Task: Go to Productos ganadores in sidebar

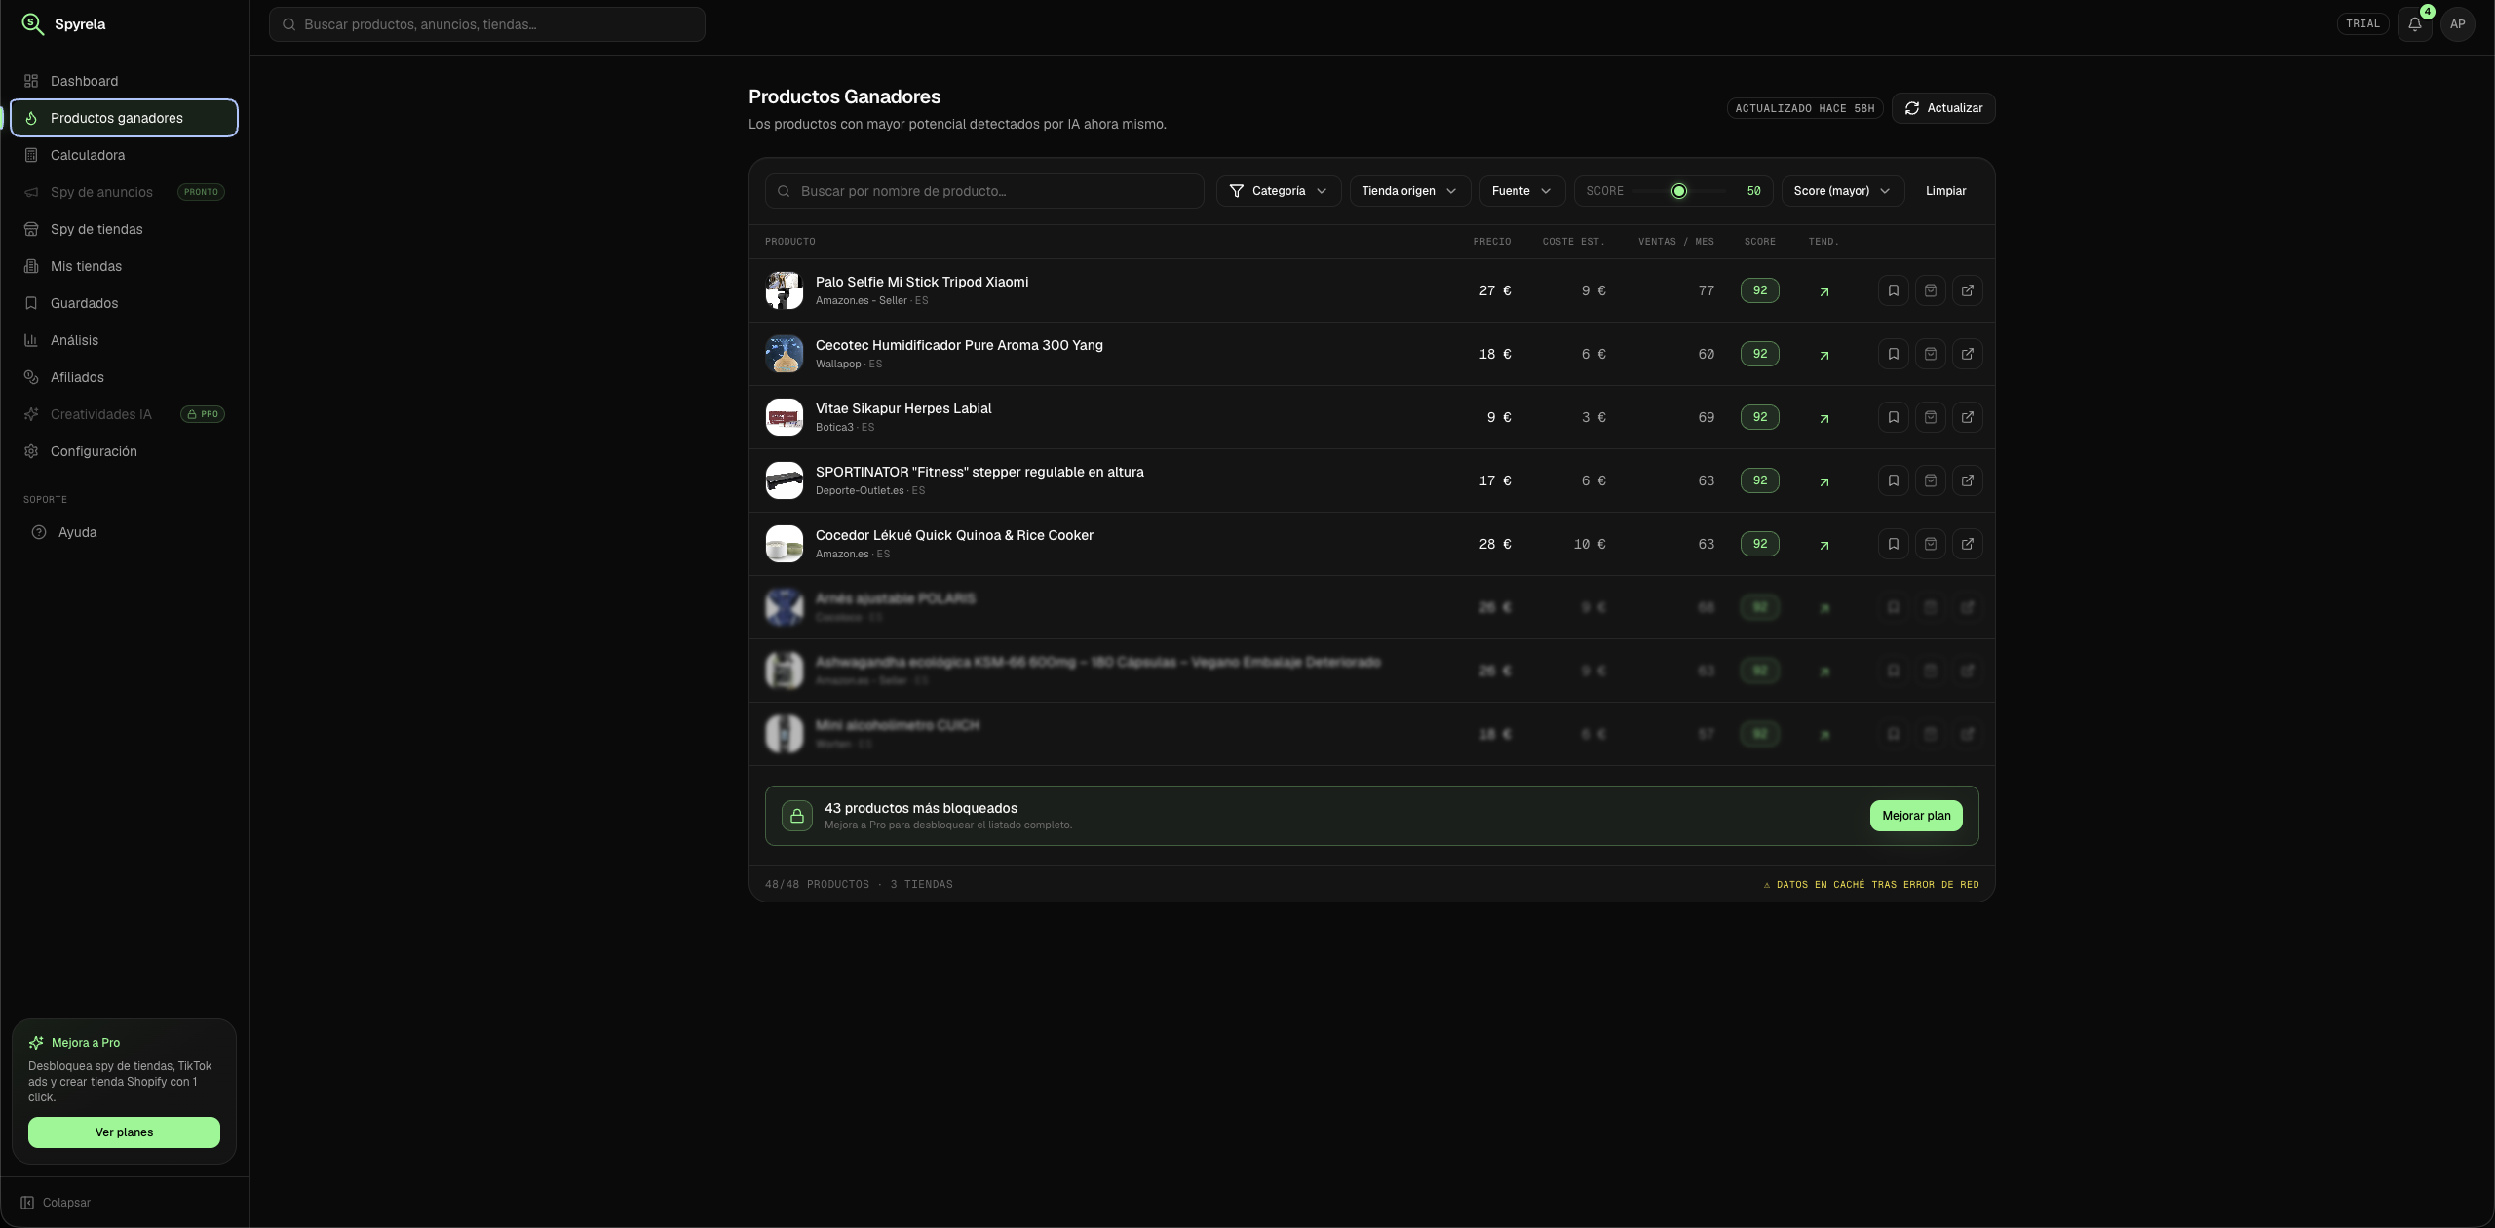Action: click(x=124, y=118)
